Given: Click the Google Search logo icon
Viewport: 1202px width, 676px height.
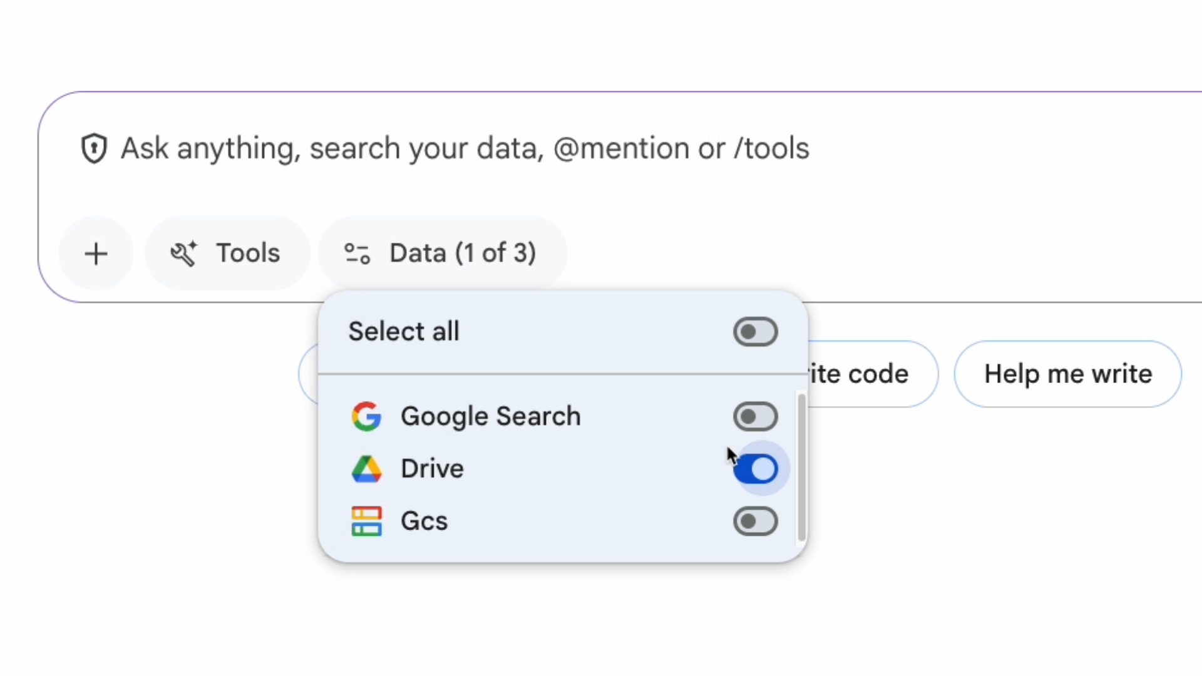Looking at the screenshot, I should pos(366,416).
